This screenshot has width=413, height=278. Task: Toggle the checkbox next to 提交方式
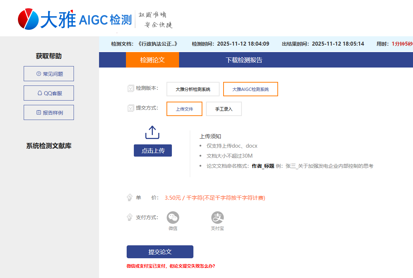131,108
